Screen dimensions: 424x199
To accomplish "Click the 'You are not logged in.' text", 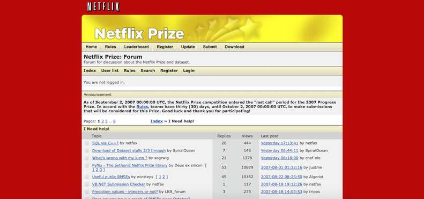I will pyautogui.click(x=104, y=82).
